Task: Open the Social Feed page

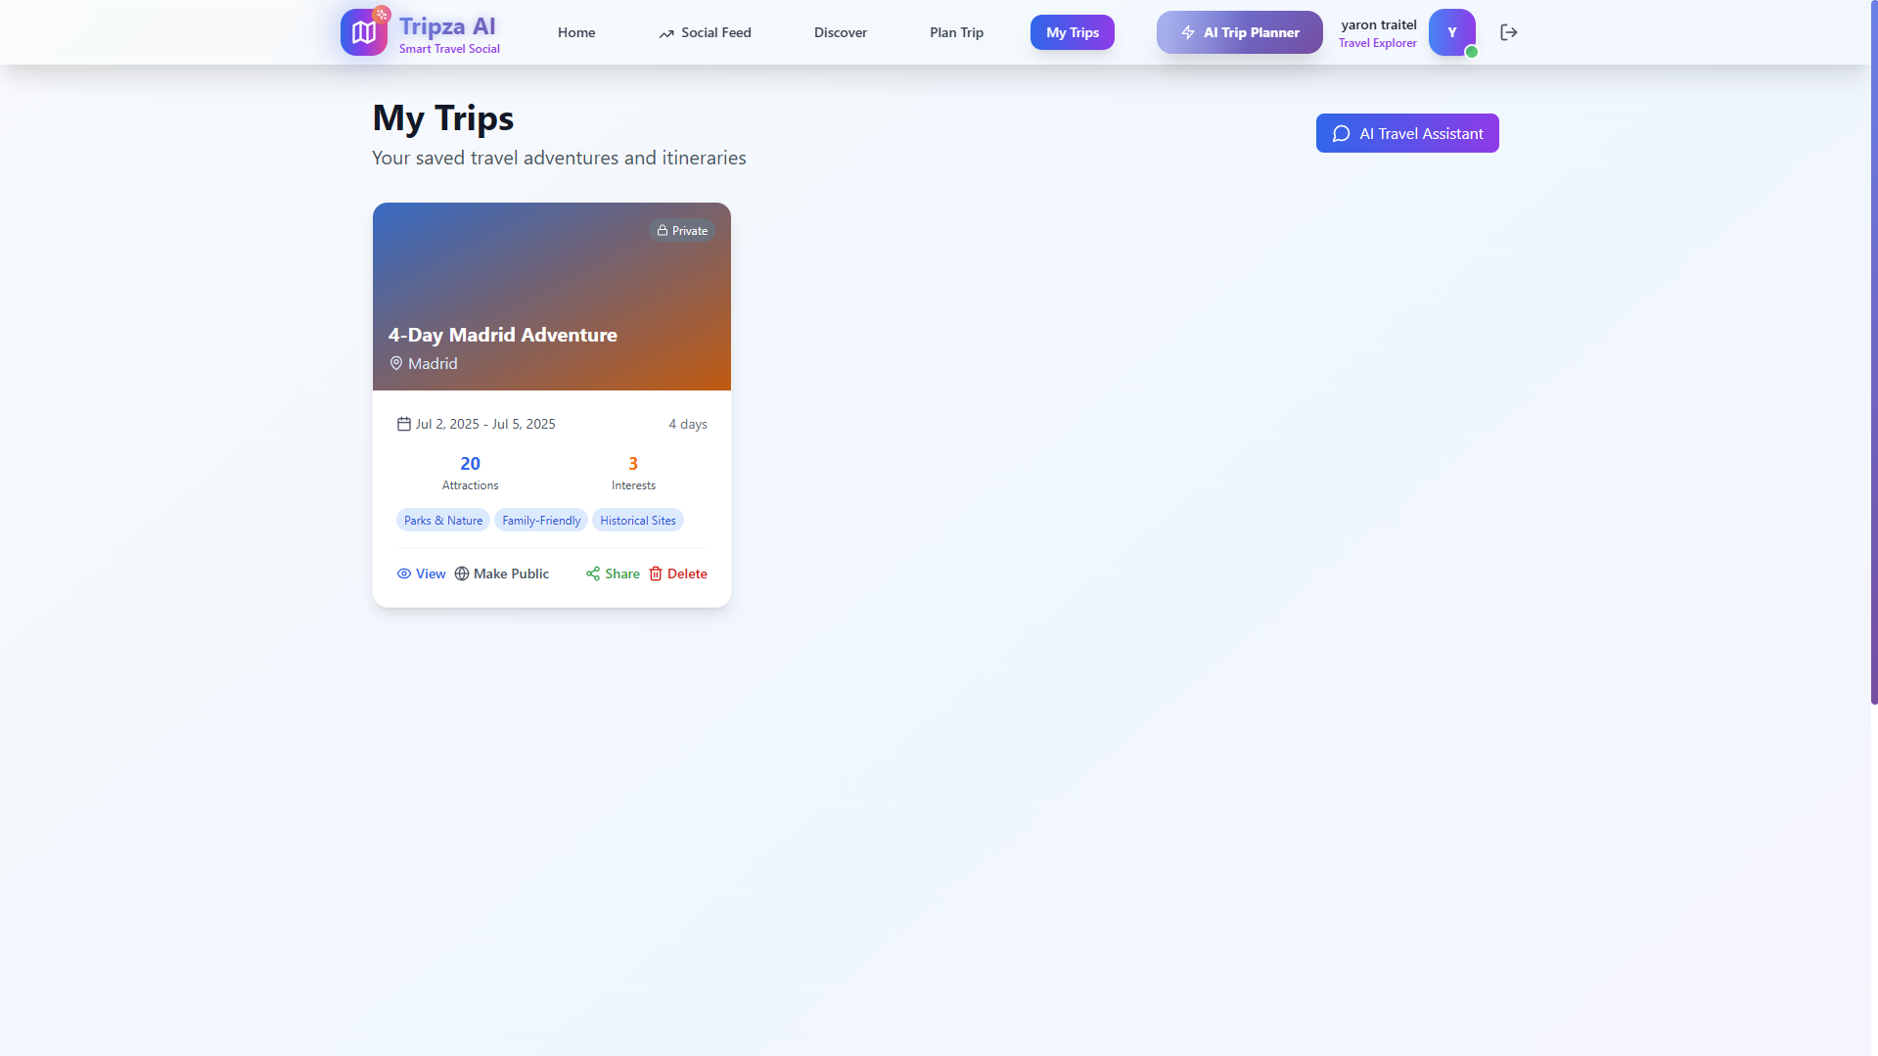Action: (705, 32)
